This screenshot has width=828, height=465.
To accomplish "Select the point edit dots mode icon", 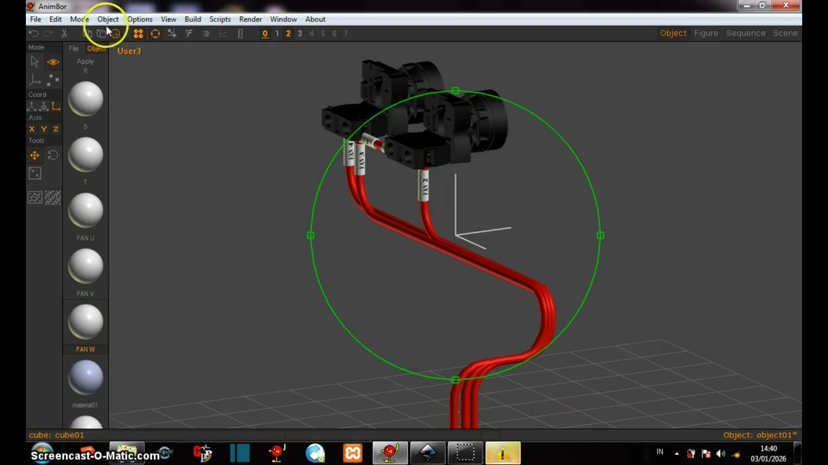I will pyautogui.click(x=53, y=80).
